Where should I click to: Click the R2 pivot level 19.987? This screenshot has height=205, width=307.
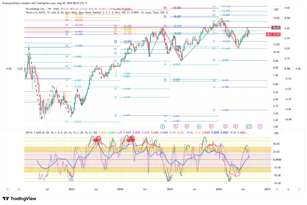tap(226, 15)
